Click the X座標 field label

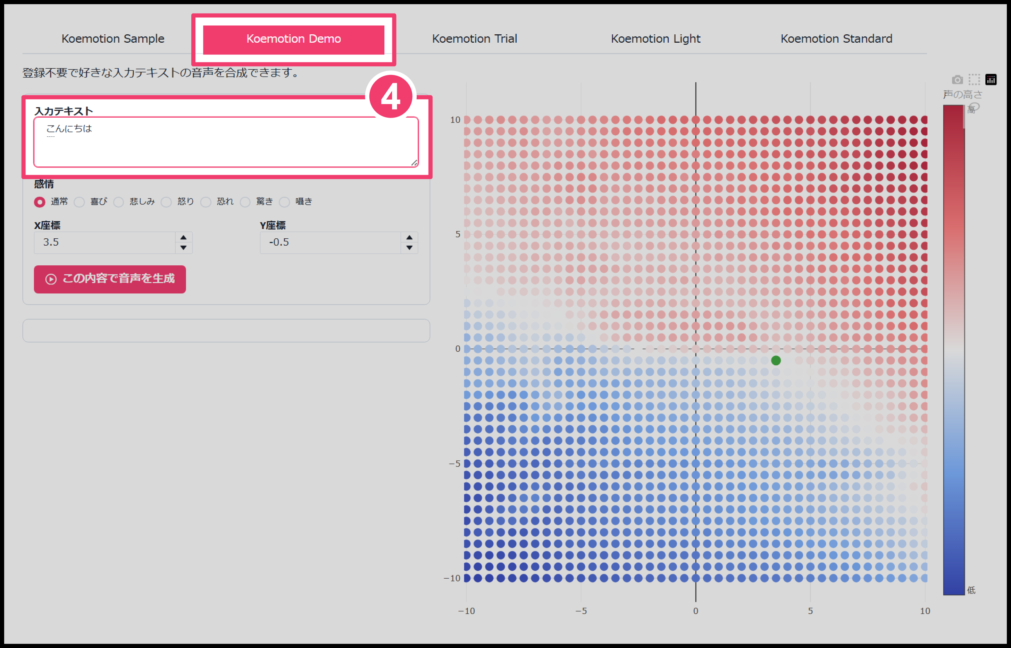click(x=47, y=225)
